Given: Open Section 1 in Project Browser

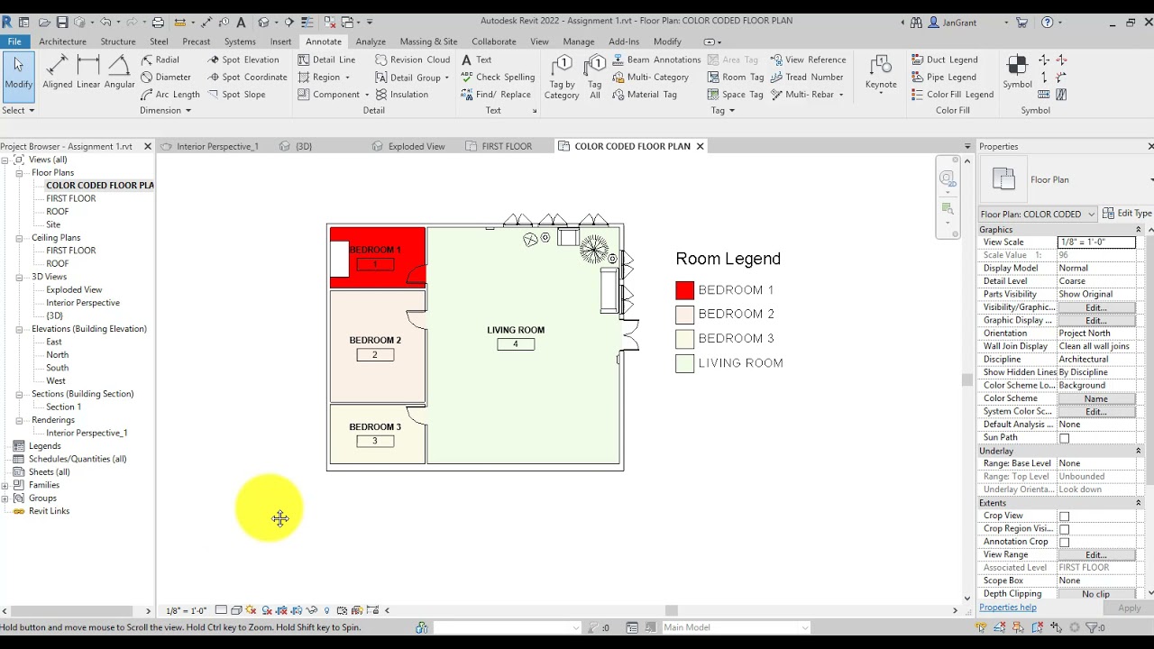Looking at the screenshot, I should (x=63, y=407).
